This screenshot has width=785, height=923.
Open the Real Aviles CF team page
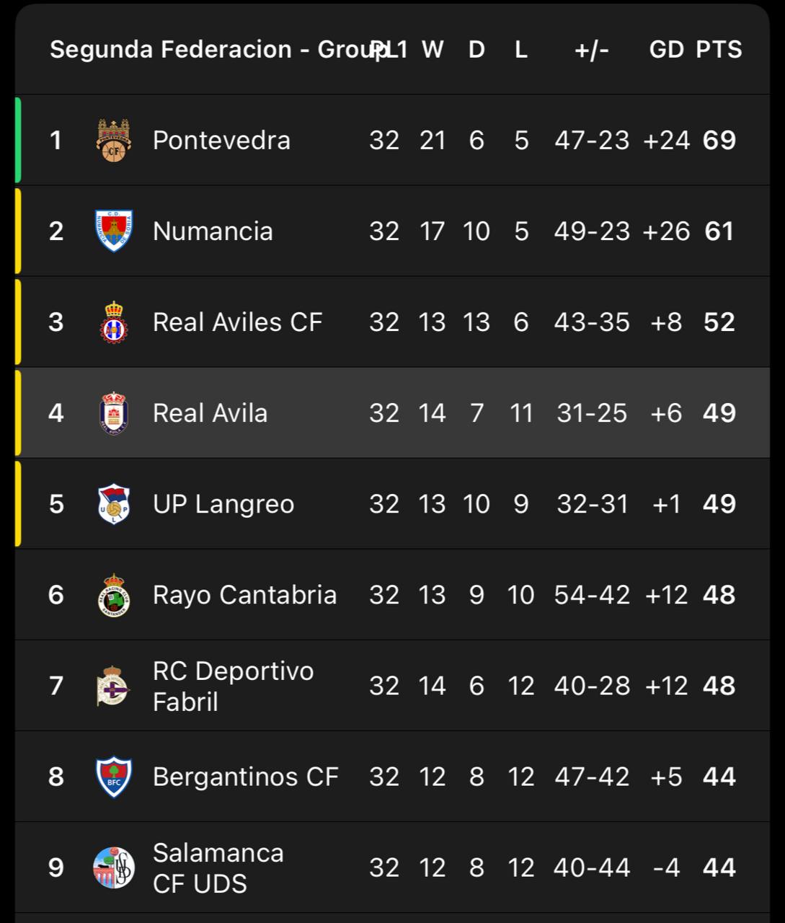click(x=237, y=322)
